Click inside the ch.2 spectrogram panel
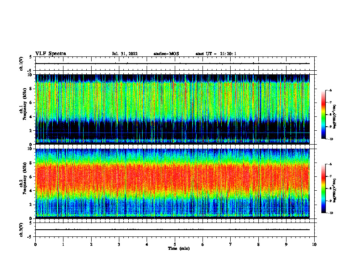Screen dimensions: 354x274 click(x=173, y=184)
